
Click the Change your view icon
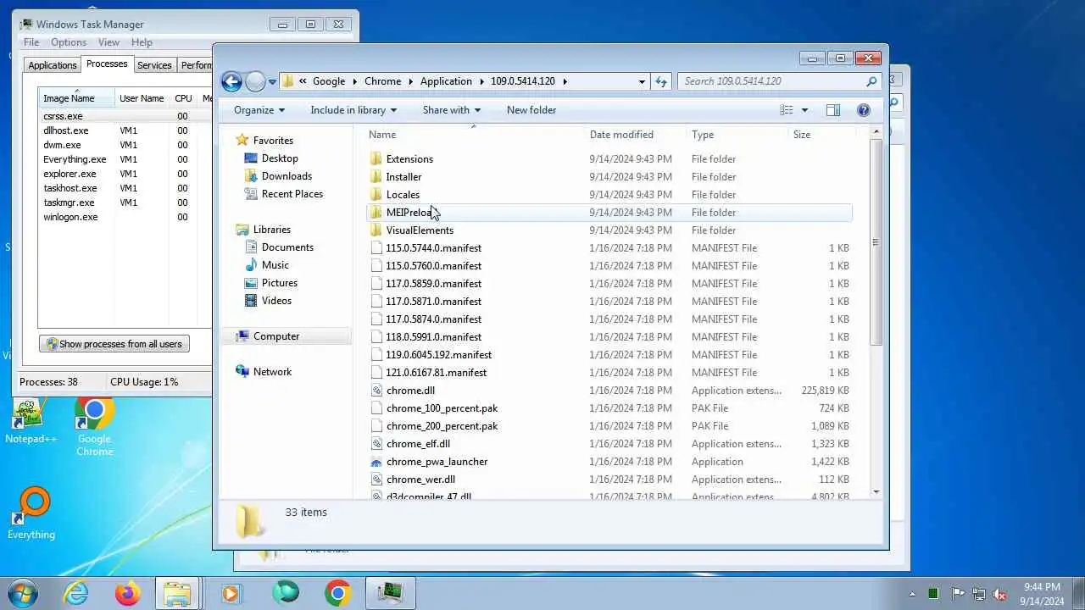tap(787, 110)
